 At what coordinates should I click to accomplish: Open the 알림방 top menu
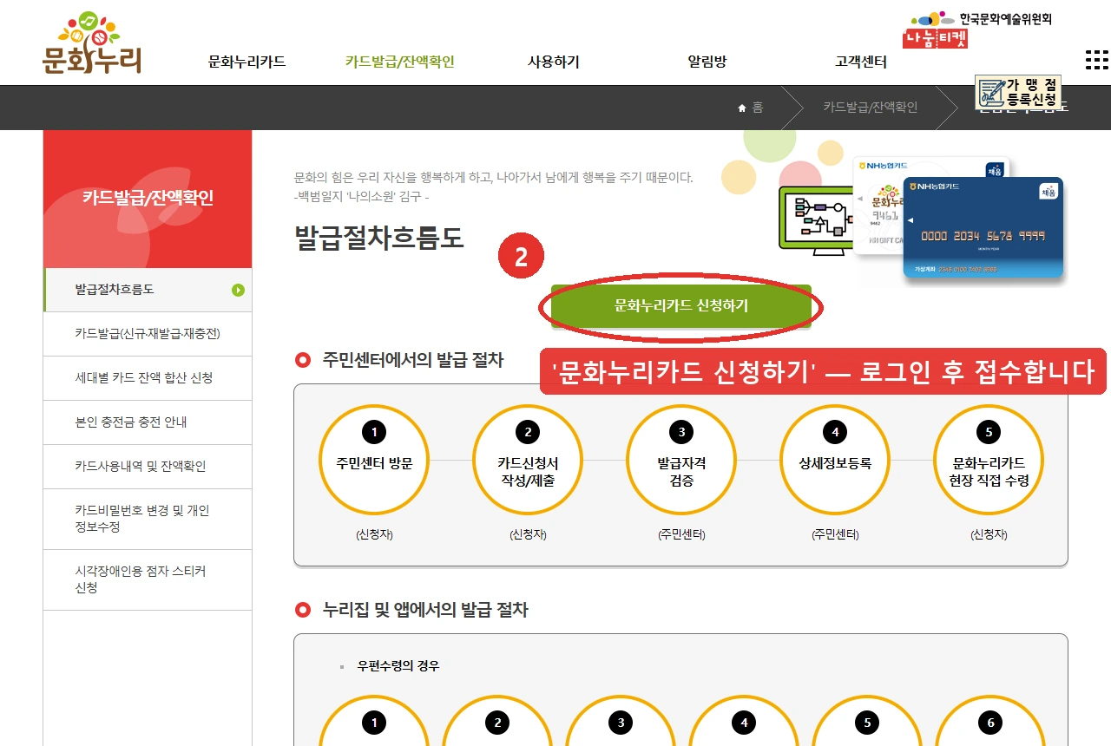[x=707, y=62]
